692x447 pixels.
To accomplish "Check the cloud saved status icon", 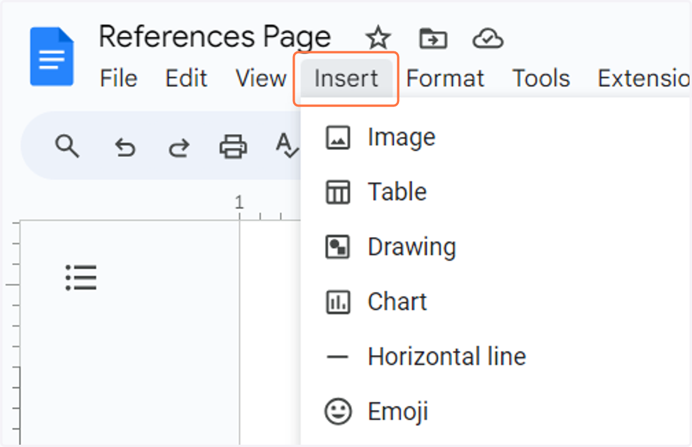I will [x=488, y=39].
